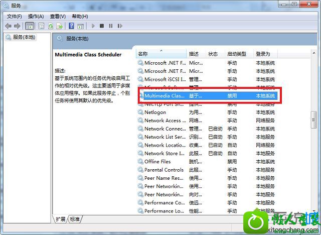The image size is (321, 235).
Task: Sort by the 启动类型 column header
Action: tap(239, 54)
